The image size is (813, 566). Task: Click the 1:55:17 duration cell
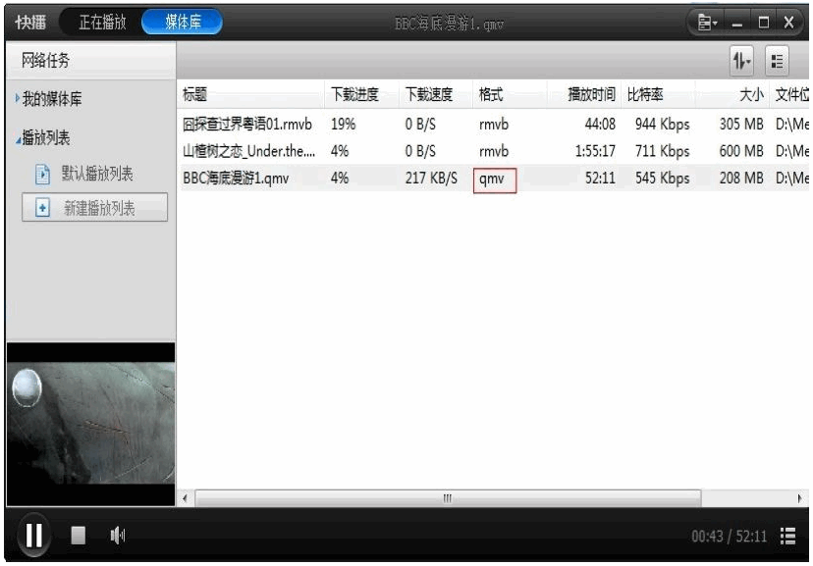595,151
